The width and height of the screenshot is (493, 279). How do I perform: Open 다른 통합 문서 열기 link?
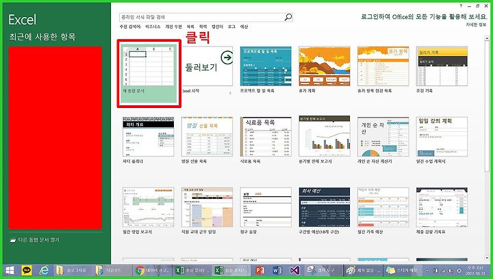38,240
